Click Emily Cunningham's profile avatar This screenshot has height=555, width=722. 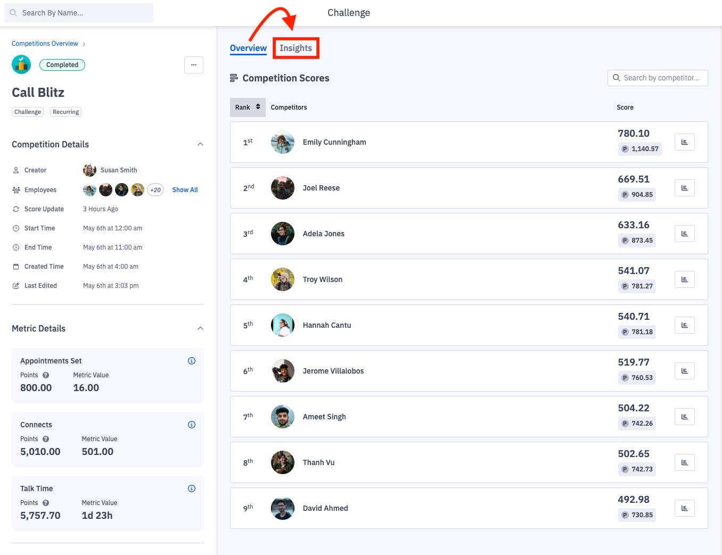click(x=283, y=142)
